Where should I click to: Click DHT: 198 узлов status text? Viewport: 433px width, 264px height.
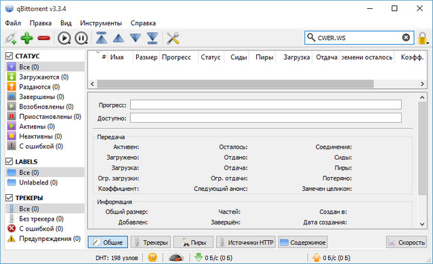pos(117,258)
